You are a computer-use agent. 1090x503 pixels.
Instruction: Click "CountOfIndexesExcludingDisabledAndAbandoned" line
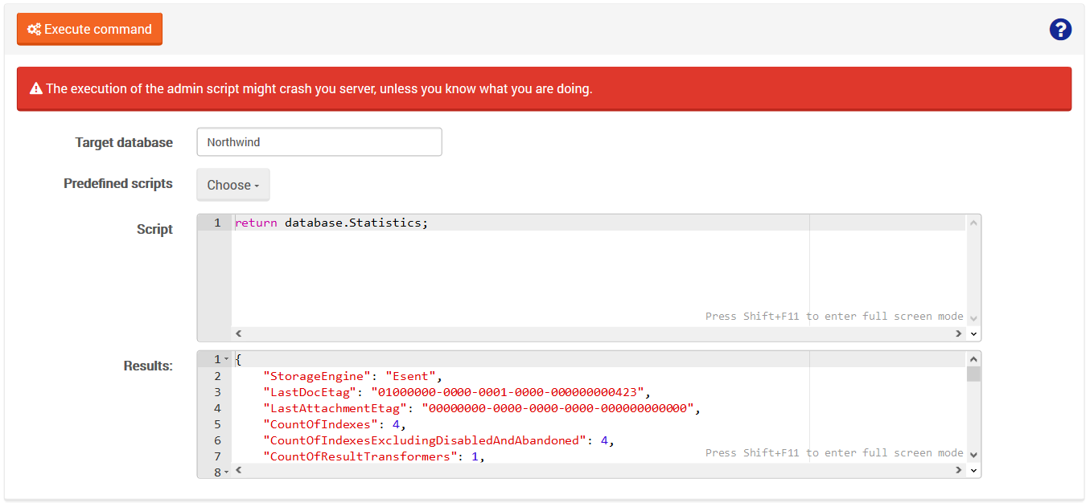point(439,440)
